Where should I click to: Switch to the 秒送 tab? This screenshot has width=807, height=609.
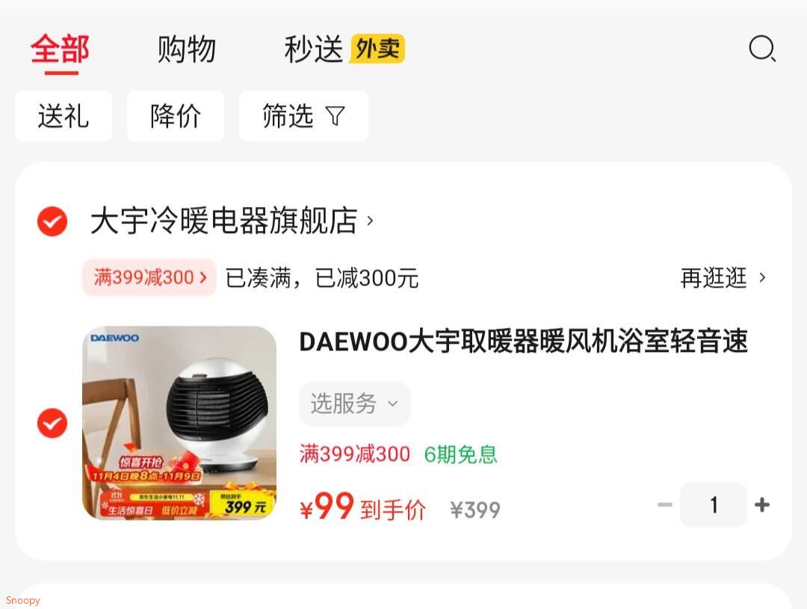[313, 49]
